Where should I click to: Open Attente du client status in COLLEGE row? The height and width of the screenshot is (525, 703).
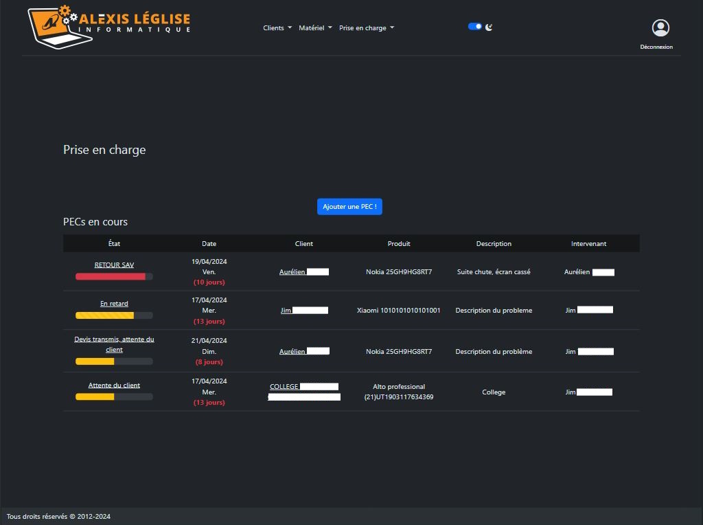[114, 386]
